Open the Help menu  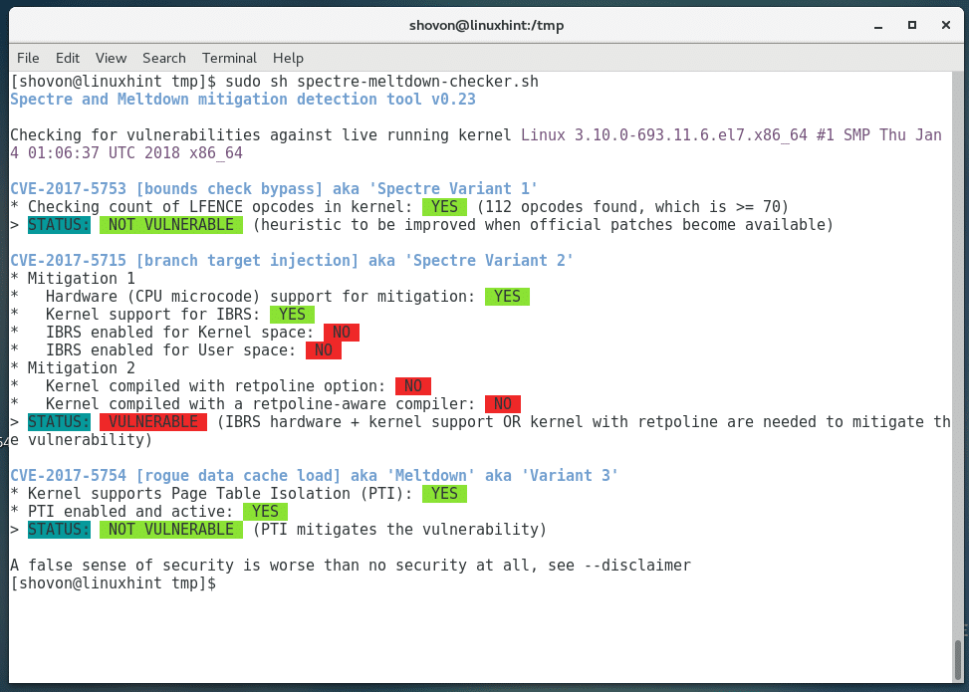288,58
